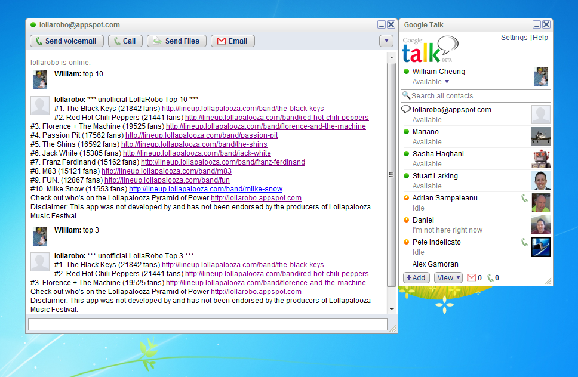This screenshot has width=578, height=377.
Task: Click the resize grip of the chat window
Action: point(393,329)
